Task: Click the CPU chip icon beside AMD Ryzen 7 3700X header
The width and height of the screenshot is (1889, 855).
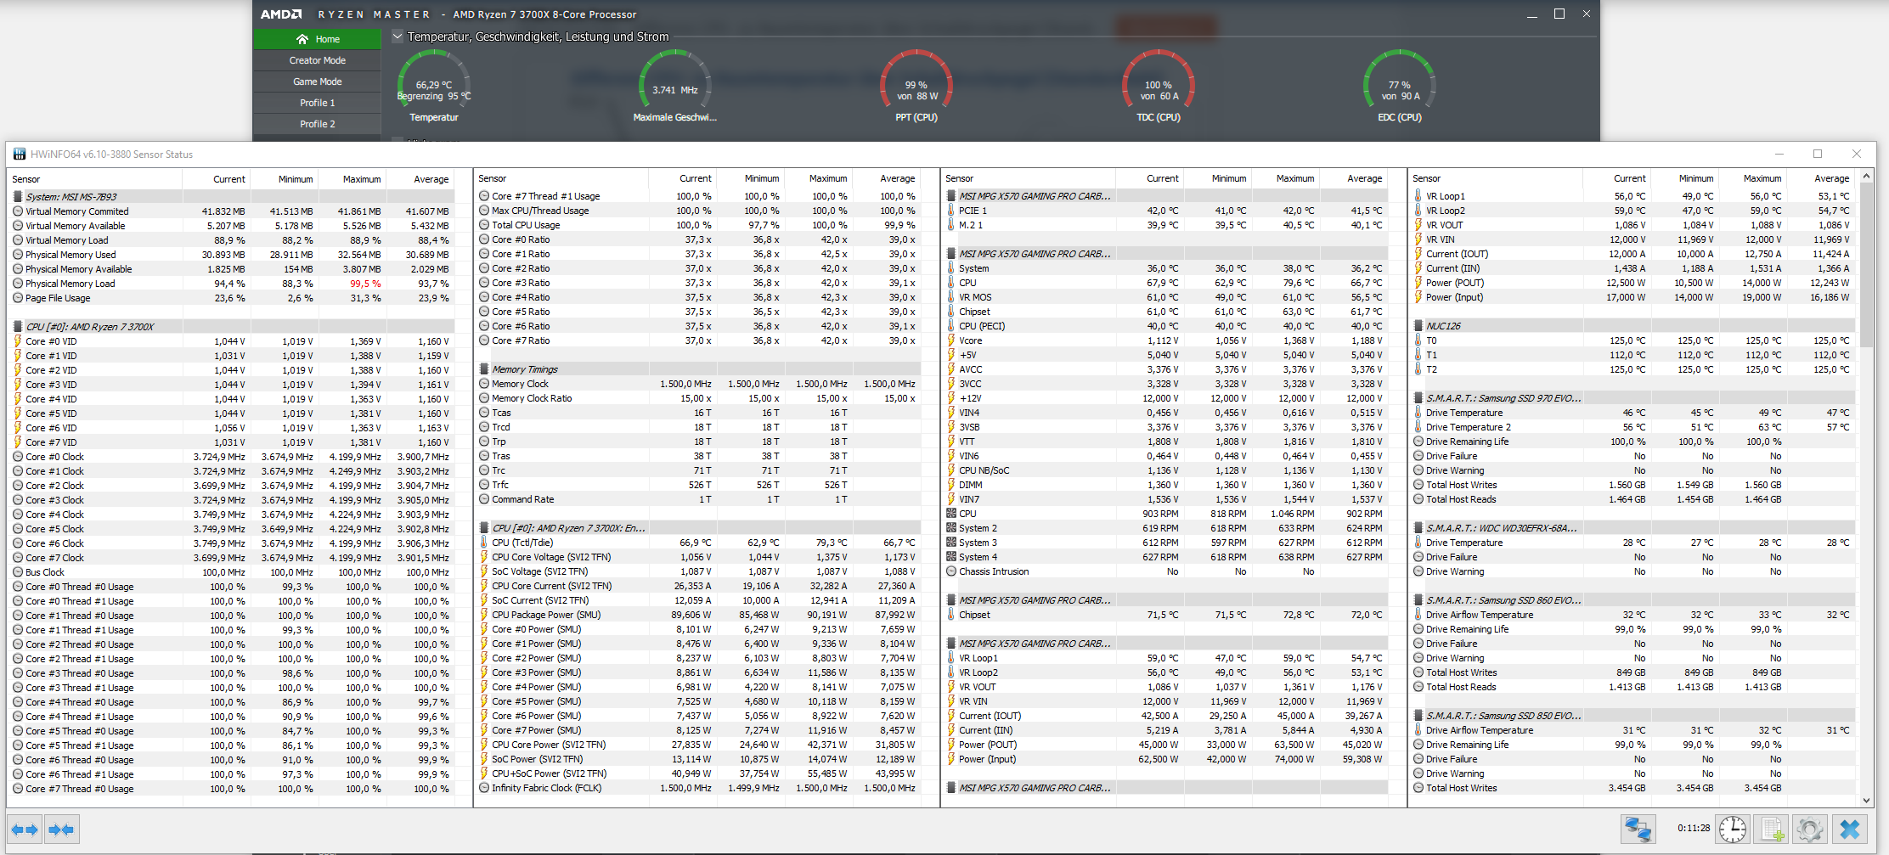Action: click(18, 327)
